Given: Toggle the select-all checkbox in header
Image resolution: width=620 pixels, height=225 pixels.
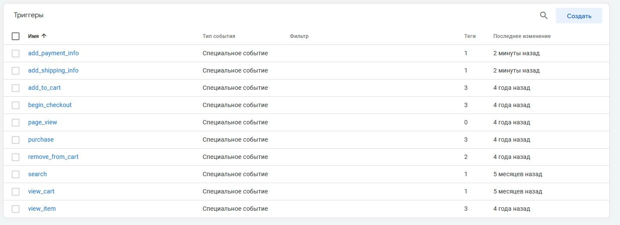Looking at the screenshot, I should pyautogui.click(x=16, y=36).
